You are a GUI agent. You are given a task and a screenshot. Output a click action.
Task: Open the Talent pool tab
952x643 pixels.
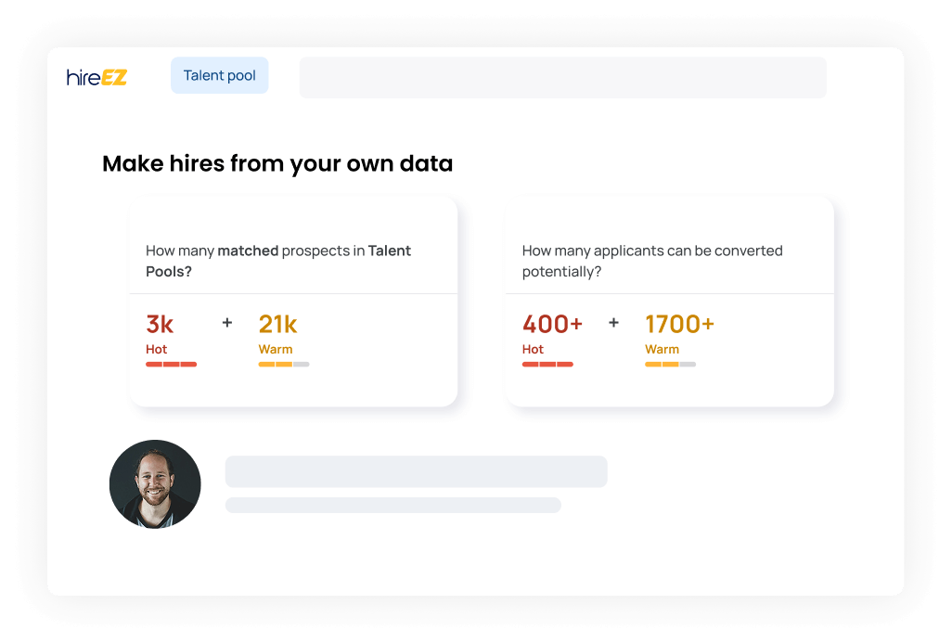pyautogui.click(x=220, y=76)
